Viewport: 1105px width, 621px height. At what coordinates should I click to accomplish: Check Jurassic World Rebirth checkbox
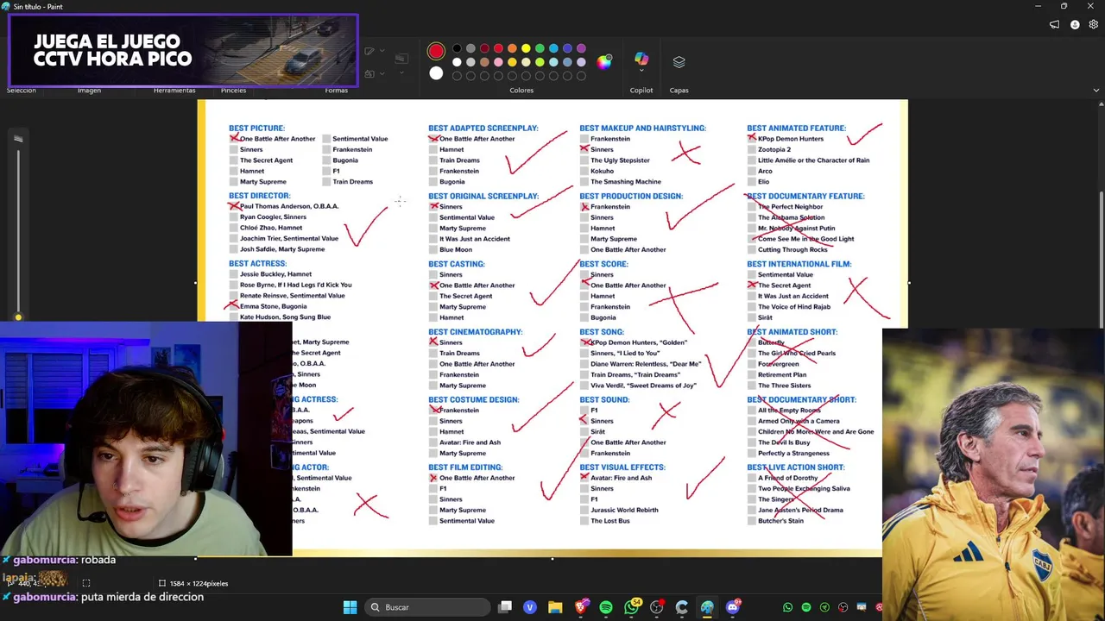point(584,510)
